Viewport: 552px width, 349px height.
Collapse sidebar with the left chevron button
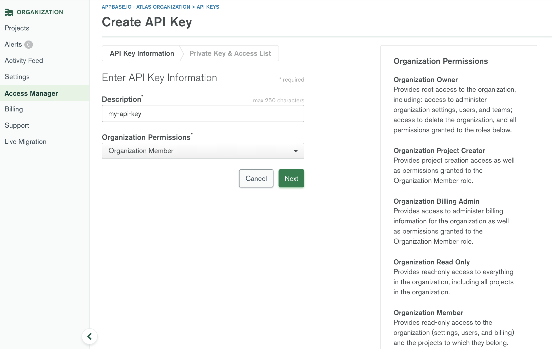pyautogui.click(x=90, y=336)
